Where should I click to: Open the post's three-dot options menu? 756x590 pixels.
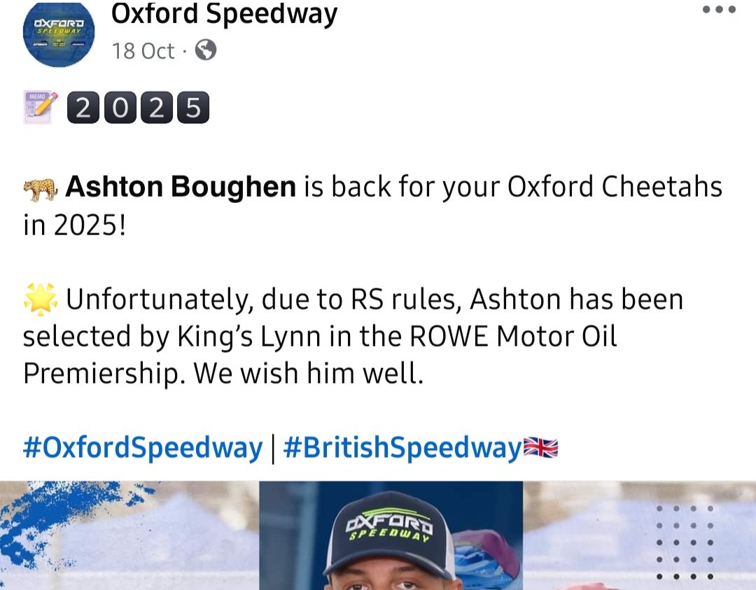(x=719, y=10)
